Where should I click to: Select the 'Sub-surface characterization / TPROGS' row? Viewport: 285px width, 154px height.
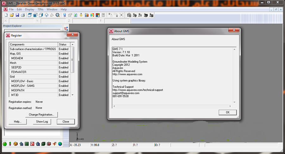point(40,49)
